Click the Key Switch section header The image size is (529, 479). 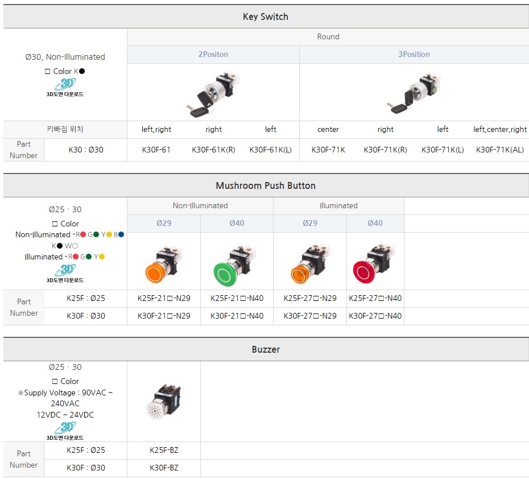tap(266, 17)
